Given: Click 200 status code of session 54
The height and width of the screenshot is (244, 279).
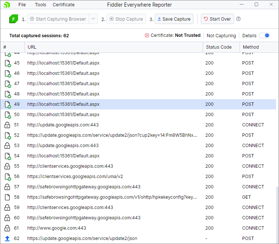Looking at the screenshot, I should point(209,156).
